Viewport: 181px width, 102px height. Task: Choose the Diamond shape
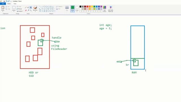(x=42, y=9)
